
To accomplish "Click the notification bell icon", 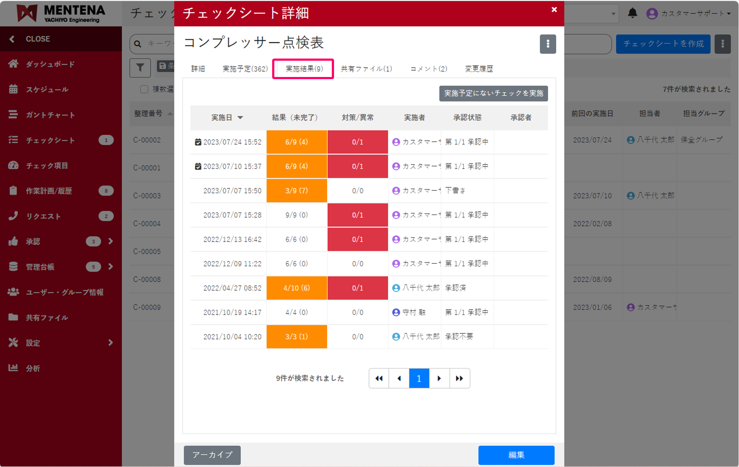I will point(633,13).
